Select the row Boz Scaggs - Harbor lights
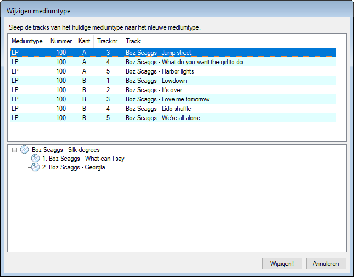Image resolution: width=354 pixels, height=277 pixels. tap(173, 71)
